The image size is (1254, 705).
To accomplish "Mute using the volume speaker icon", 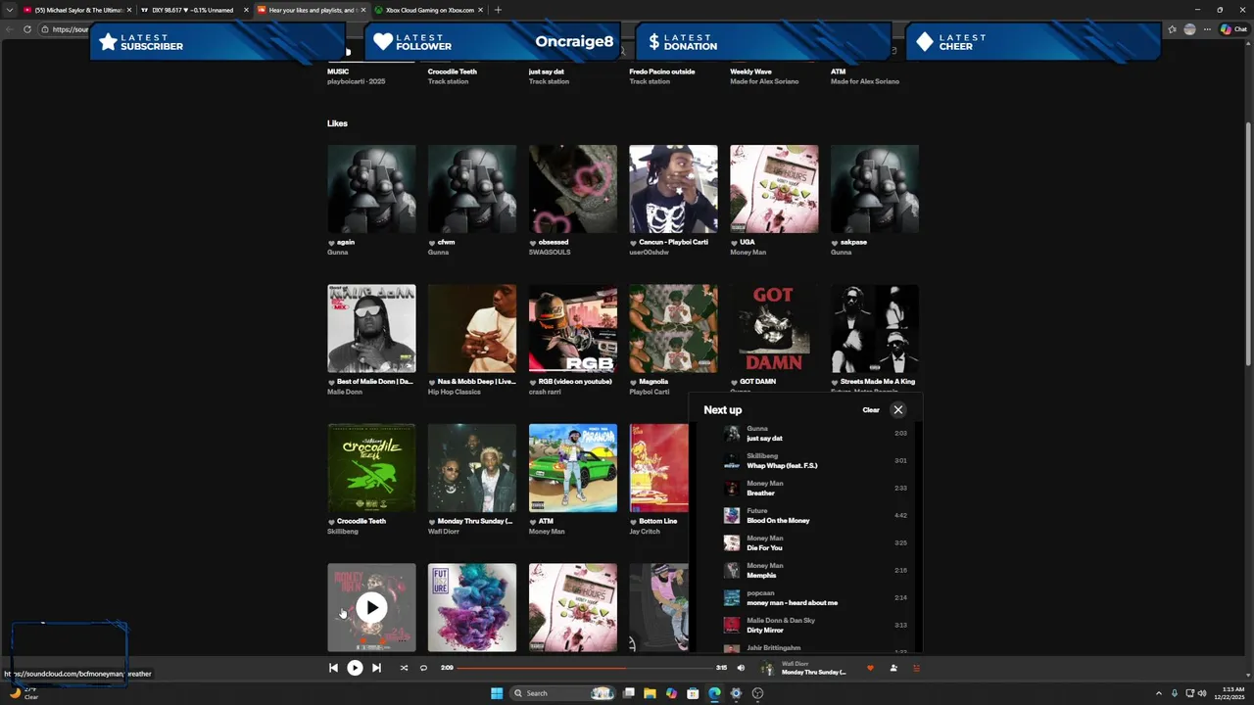I will click(741, 668).
